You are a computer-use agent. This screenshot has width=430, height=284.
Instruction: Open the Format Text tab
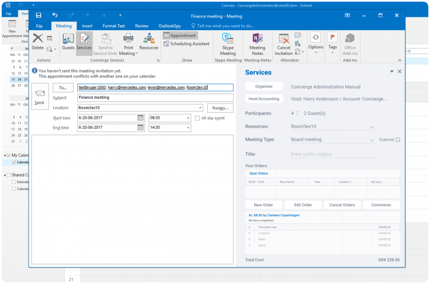(x=114, y=26)
